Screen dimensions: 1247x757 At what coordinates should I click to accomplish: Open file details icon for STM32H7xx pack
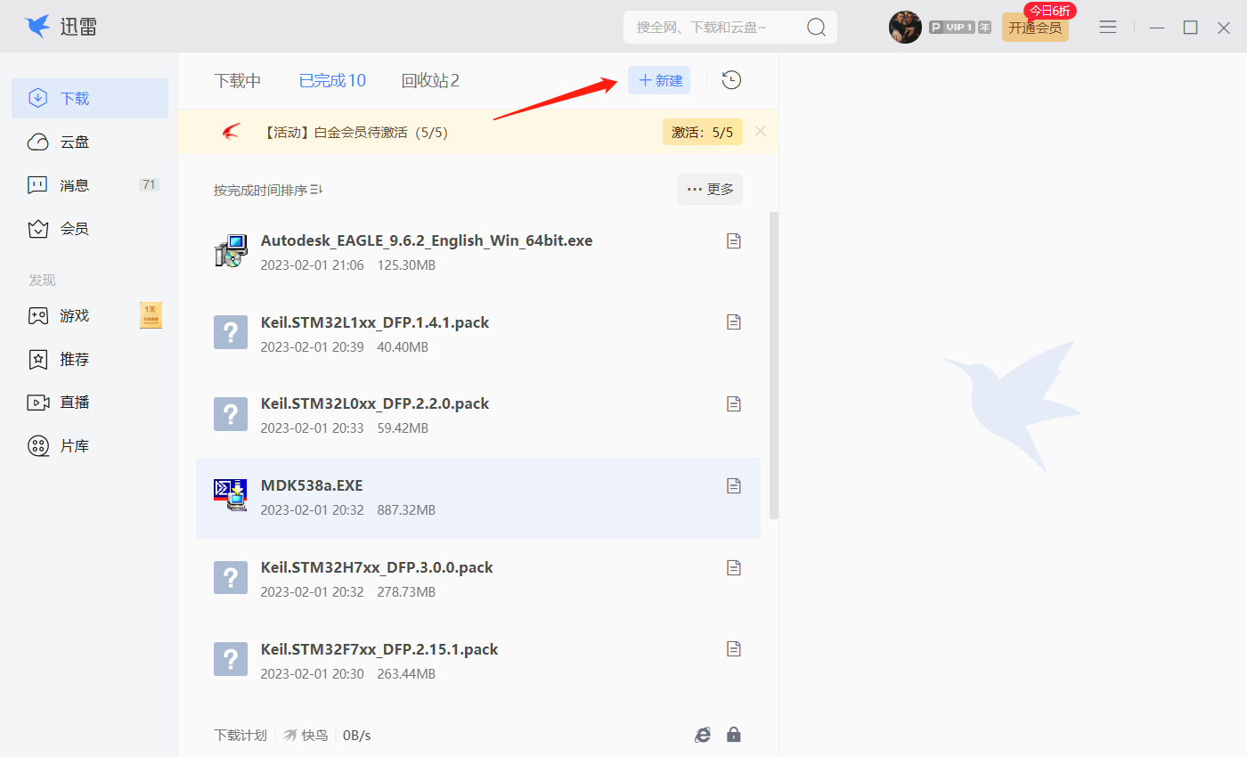(x=734, y=567)
